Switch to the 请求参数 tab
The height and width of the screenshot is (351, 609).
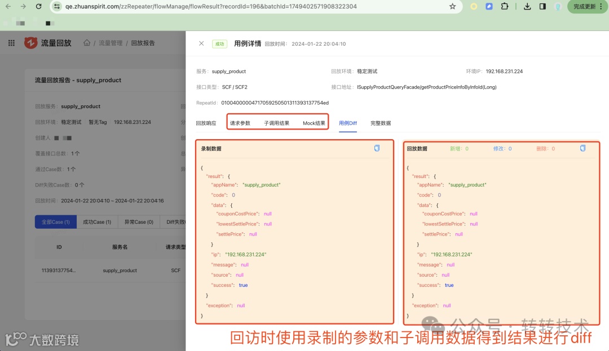pyautogui.click(x=240, y=123)
